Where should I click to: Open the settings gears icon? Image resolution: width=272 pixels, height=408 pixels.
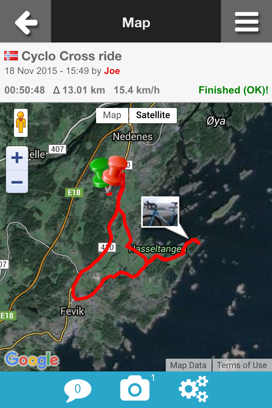click(x=193, y=388)
